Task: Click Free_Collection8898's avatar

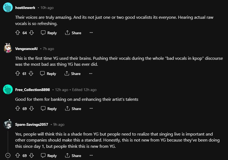Action: point(8,89)
